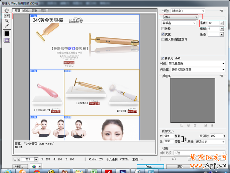Viewport: 230px width, 173px height.
Task: Open the color table flyout menu icon
Action: (x=222, y=76)
